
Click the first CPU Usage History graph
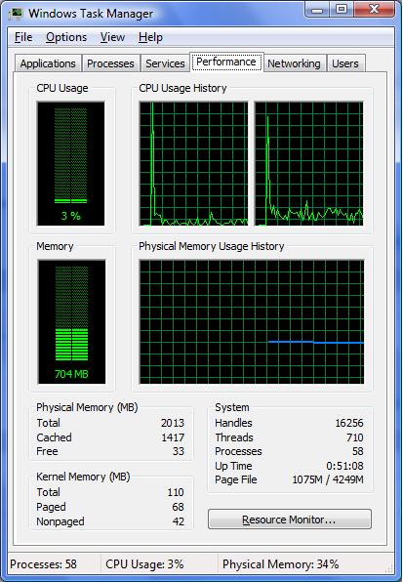pyautogui.click(x=193, y=163)
